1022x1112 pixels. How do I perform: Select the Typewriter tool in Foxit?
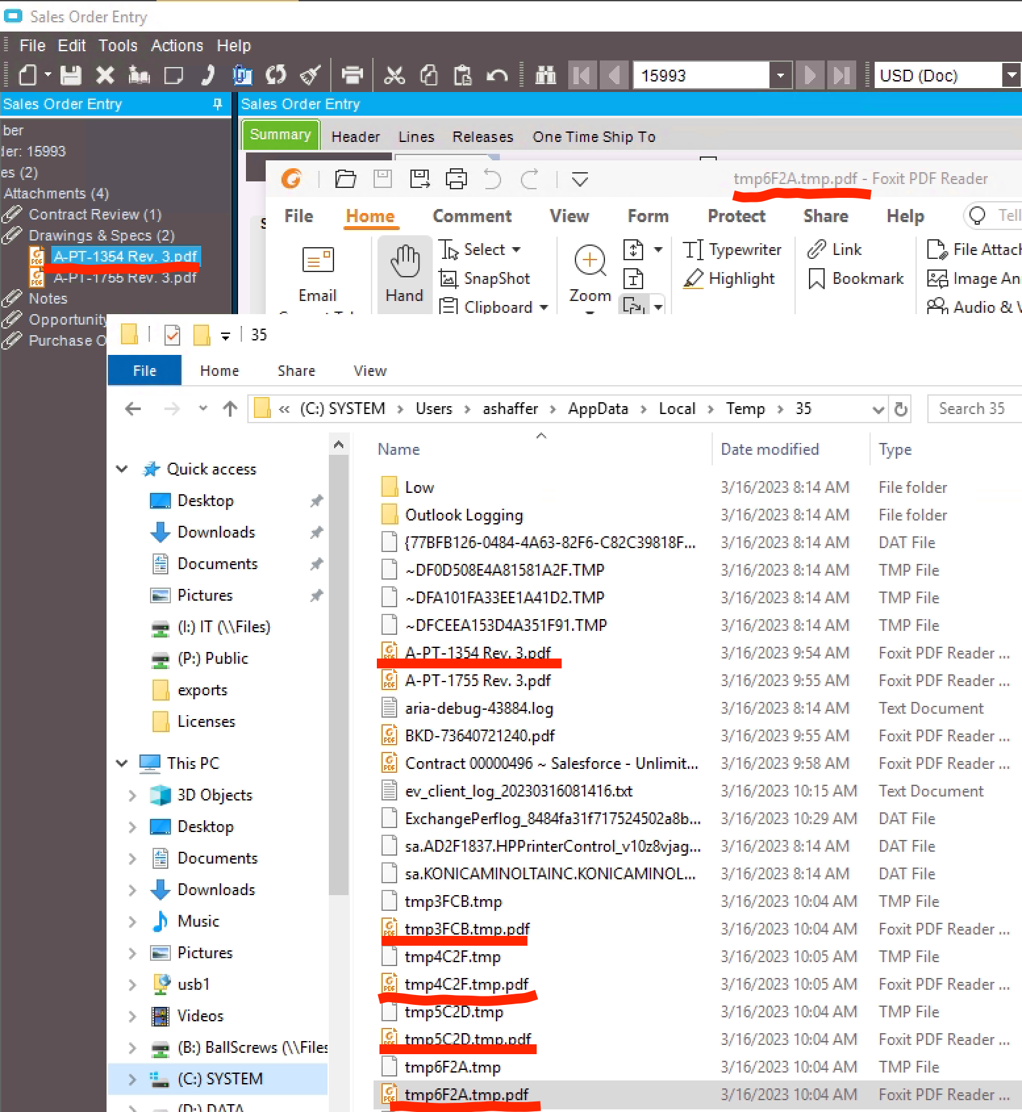click(x=732, y=250)
